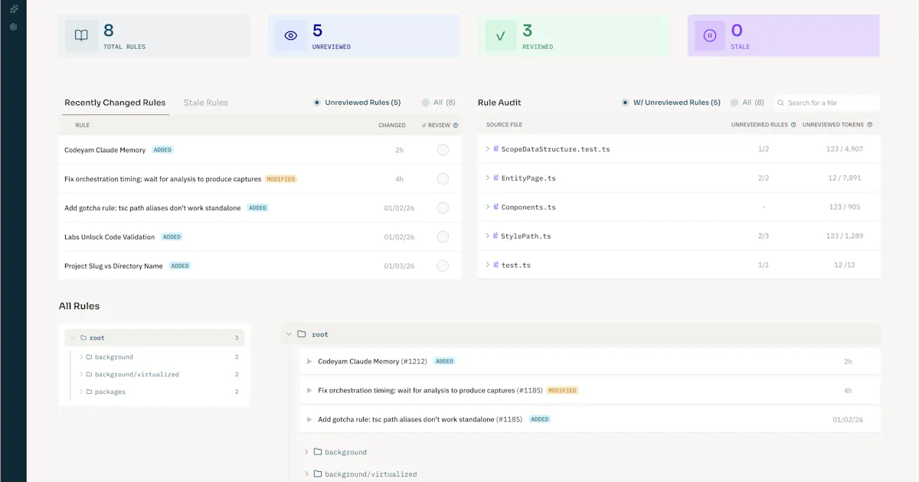Collapse the root section chevron in the detail panel
The height and width of the screenshot is (482, 919).
[x=289, y=334]
